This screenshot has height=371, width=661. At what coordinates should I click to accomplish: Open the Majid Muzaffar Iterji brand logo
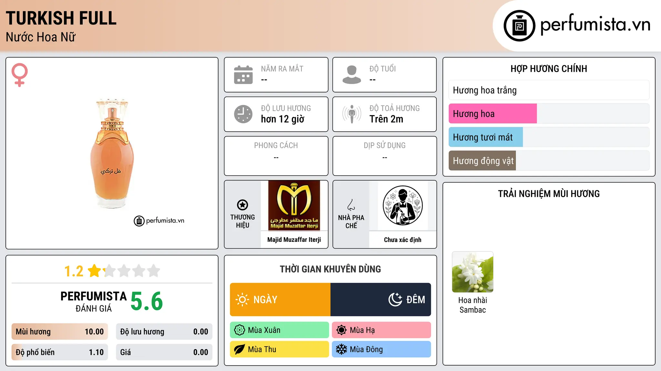[x=294, y=205]
